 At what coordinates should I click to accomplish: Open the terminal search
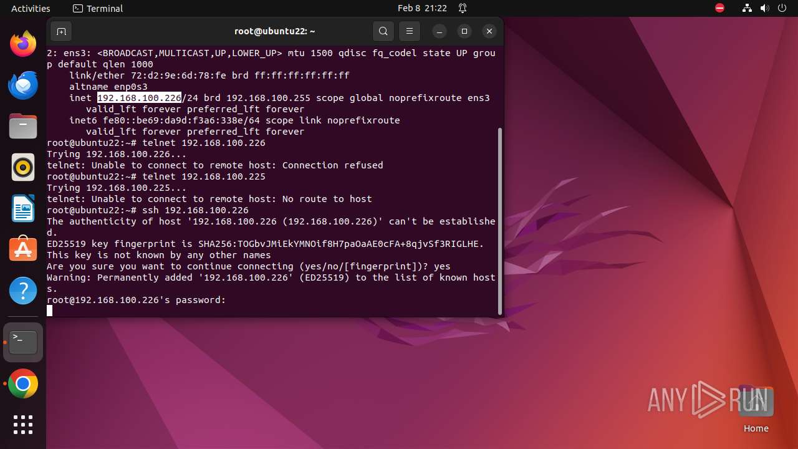point(383,31)
